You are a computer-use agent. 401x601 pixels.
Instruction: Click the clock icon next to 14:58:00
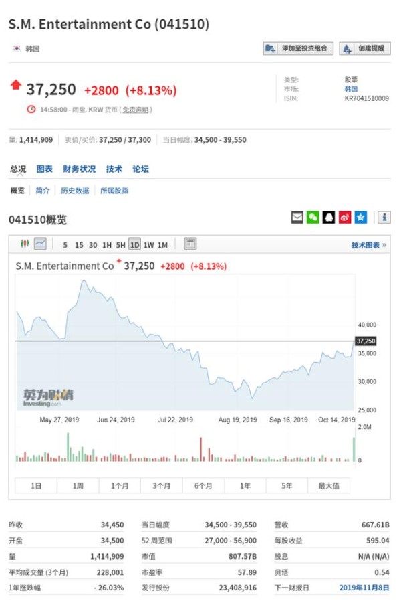[x=31, y=110]
